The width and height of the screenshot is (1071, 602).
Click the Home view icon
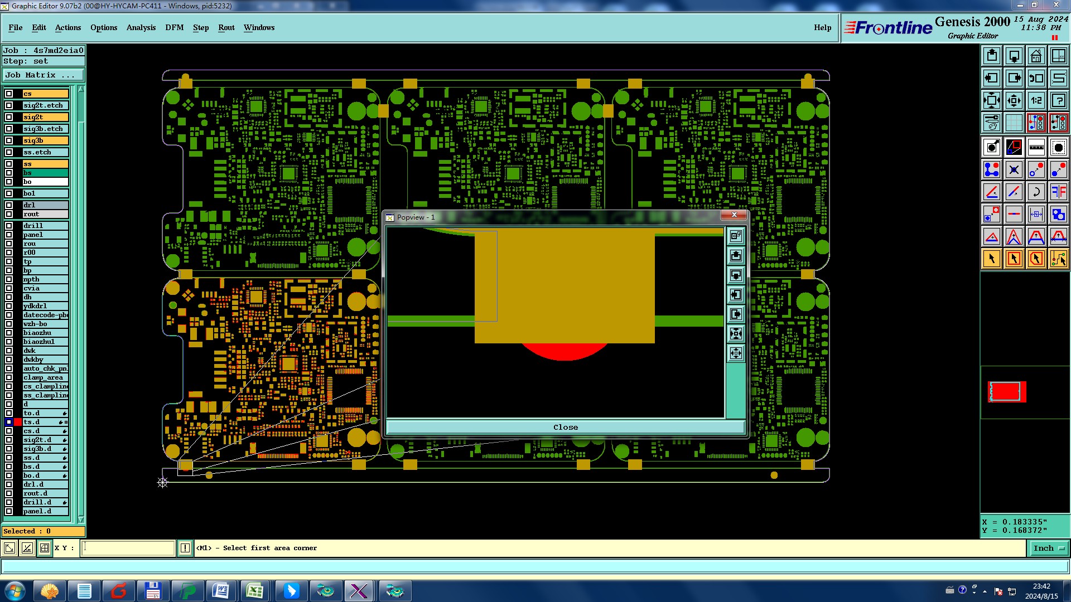point(1036,56)
